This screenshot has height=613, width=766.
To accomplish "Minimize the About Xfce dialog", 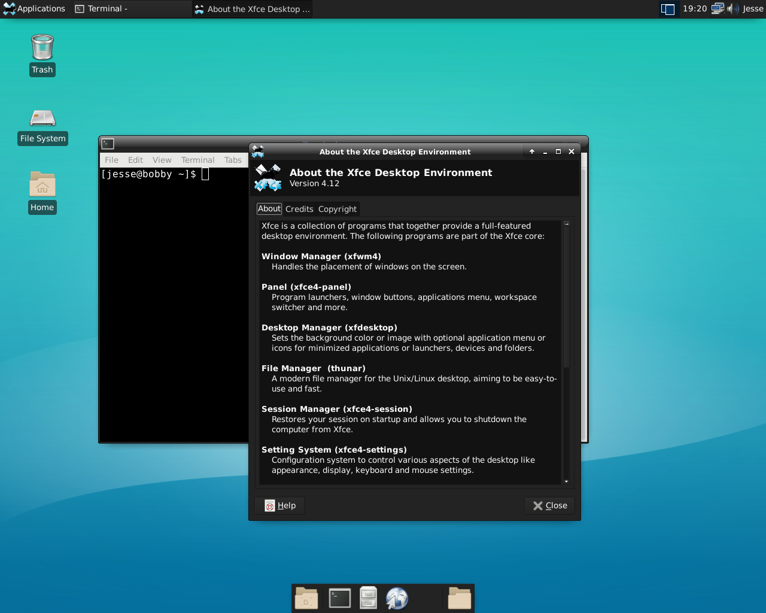I will pos(545,151).
